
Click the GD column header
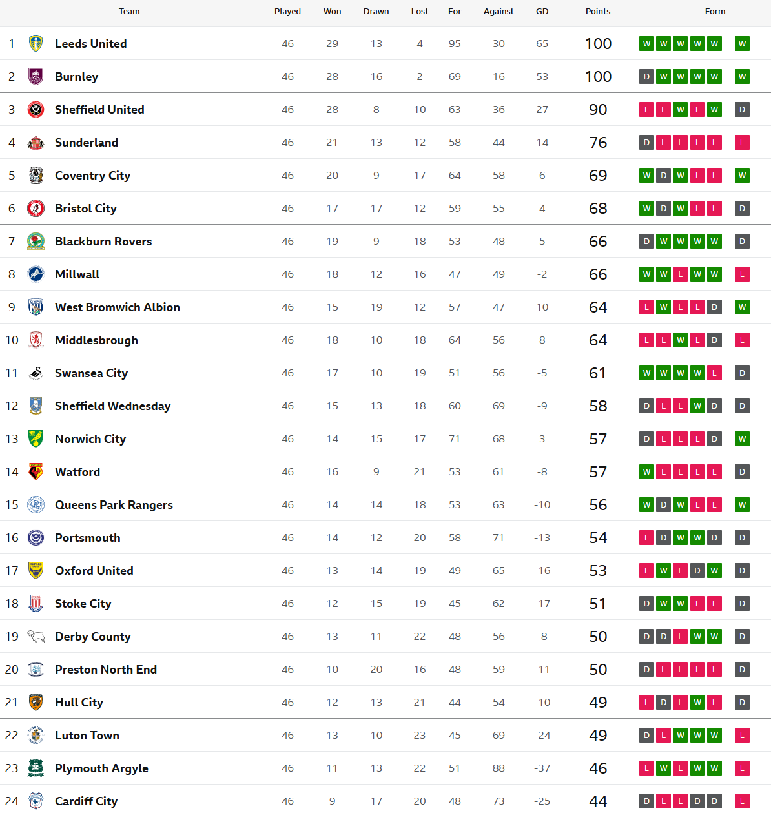pos(542,12)
